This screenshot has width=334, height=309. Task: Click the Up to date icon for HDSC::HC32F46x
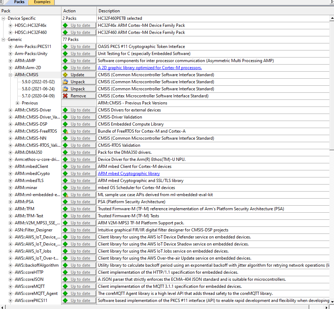[66, 25]
